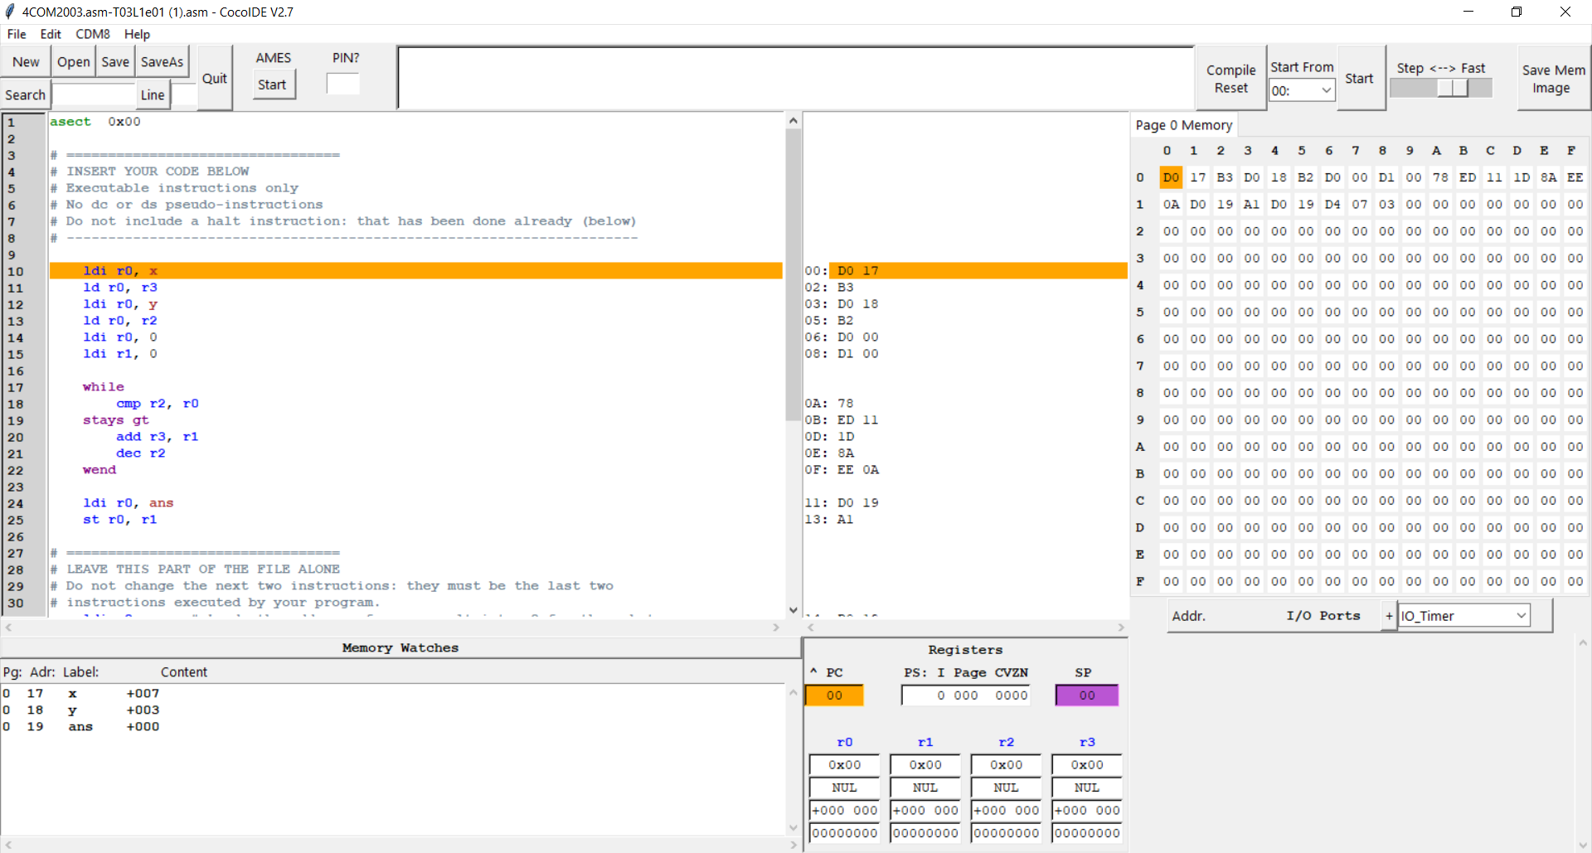Click Save Mem Image button
Viewport: 1592px width, 853px height.
[x=1553, y=79]
